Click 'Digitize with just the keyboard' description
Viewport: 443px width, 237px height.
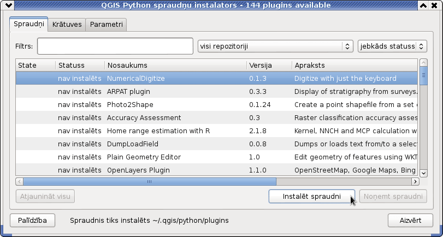[x=345, y=78]
